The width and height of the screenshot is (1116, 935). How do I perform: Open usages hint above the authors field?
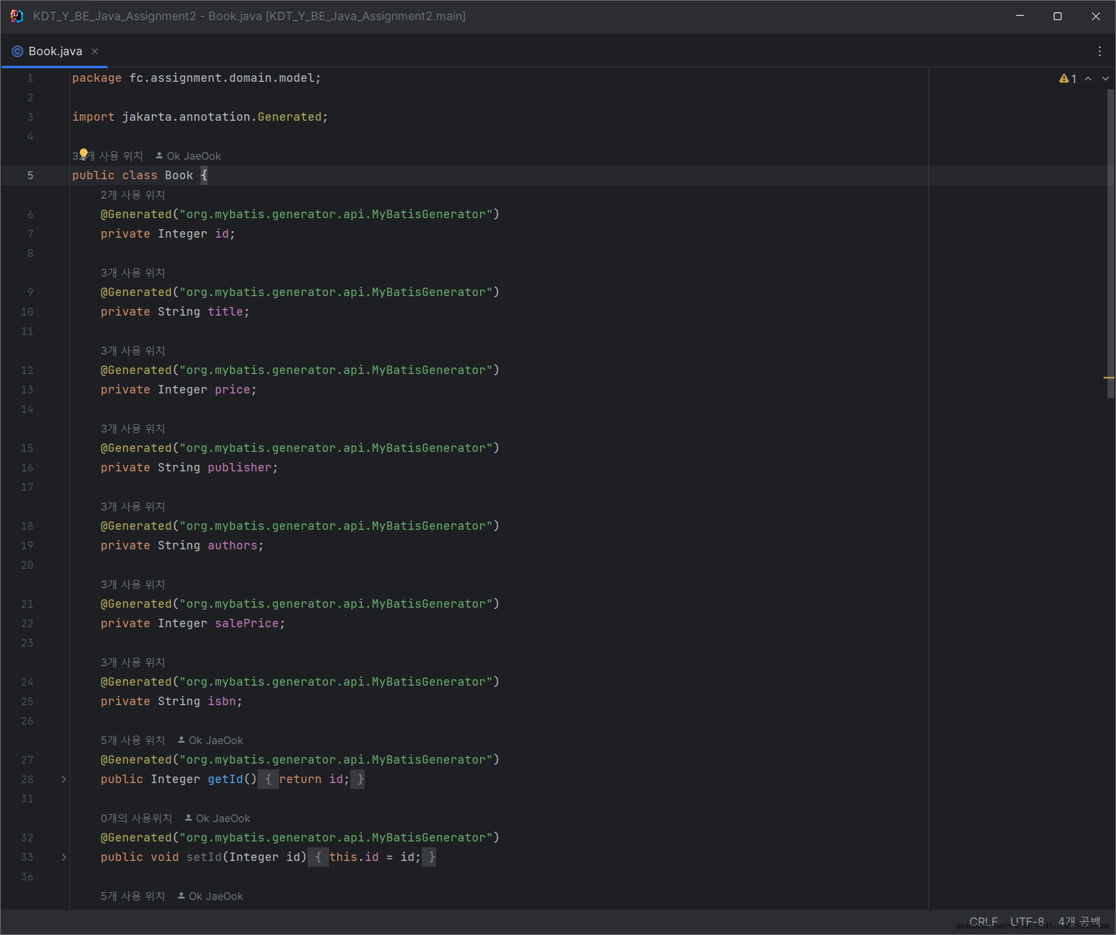click(133, 506)
